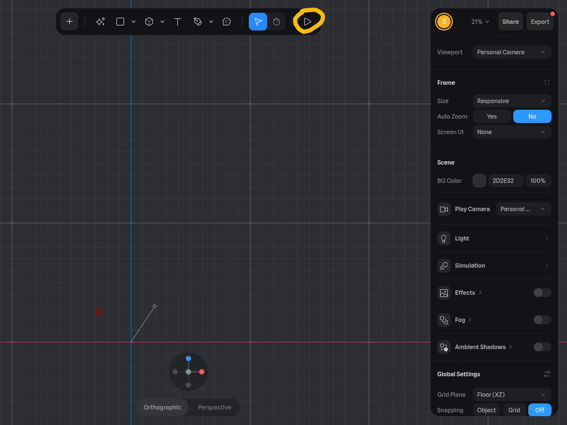The image size is (567, 425).
Task: Enable the Ambient Shadows switch
Action: point(542,346)
